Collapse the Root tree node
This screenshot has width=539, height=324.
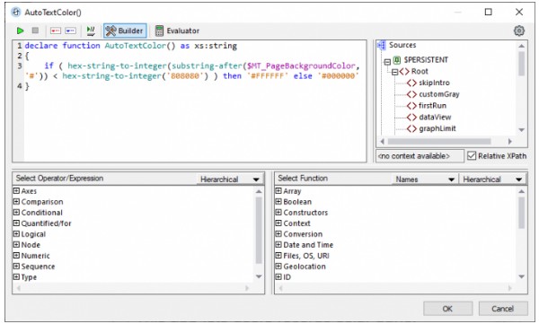pyautogui.click(x=394, y=72)
